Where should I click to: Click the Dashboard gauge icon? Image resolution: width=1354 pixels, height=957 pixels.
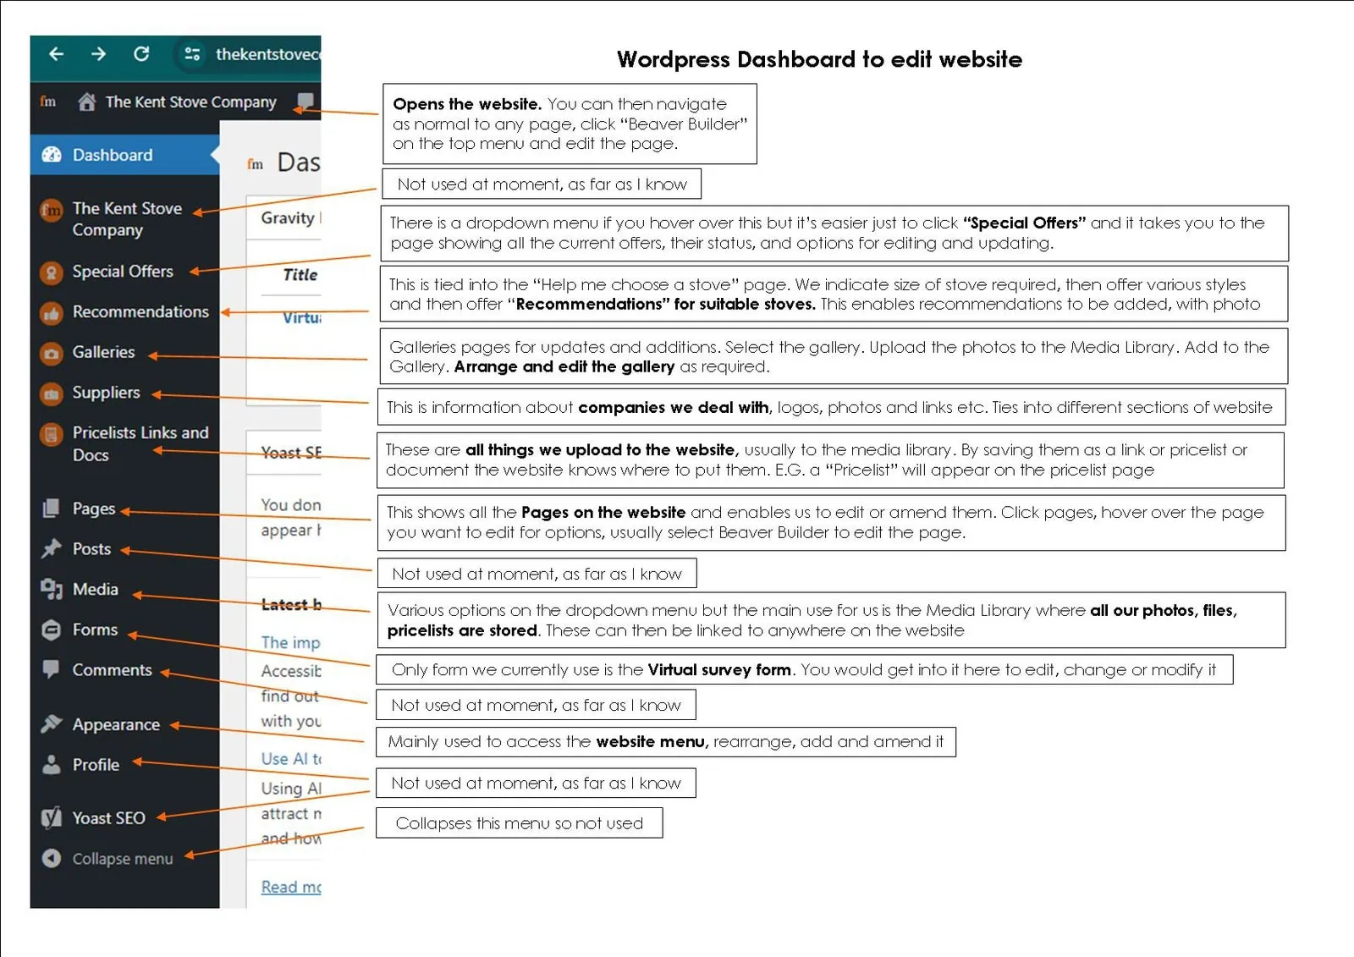(x=52, y=155)
